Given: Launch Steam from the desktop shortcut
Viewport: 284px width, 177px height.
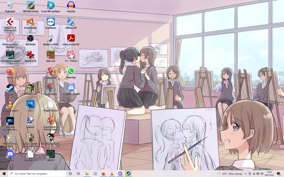Looking at the screenshot, I should pos(10,90).
